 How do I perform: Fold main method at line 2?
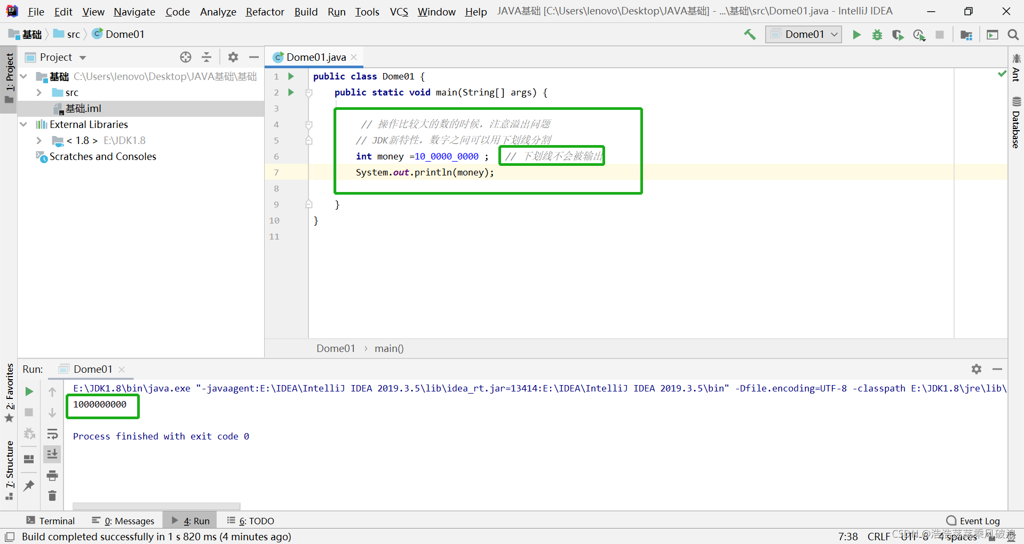point(308,93)
